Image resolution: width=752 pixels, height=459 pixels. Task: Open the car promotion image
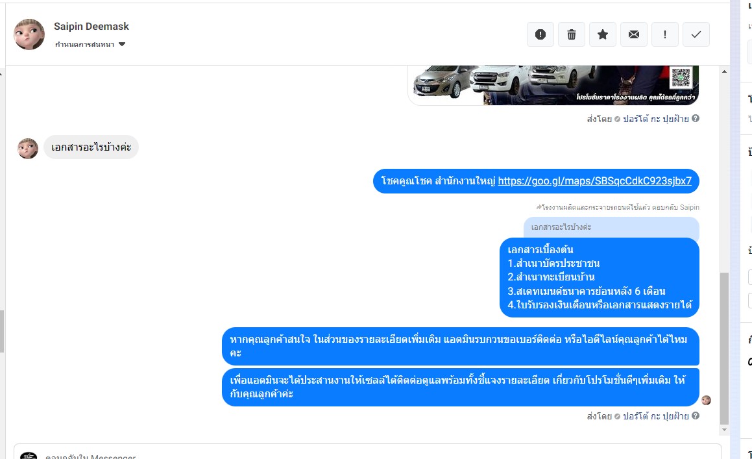tap(553, 86)
